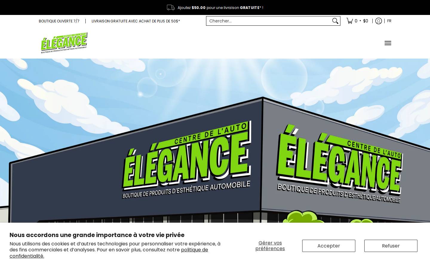Click the storefront hero banner image

coord(215,140)
